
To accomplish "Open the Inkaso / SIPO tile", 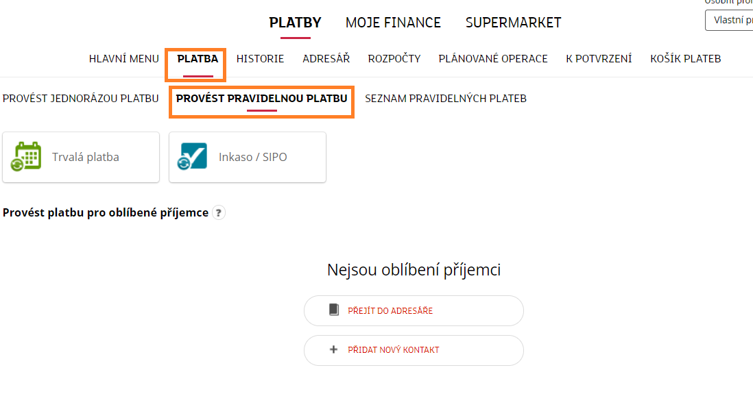I will click(x=248, y=157).
